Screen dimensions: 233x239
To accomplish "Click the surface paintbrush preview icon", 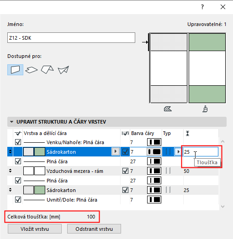I will point(205,109).
